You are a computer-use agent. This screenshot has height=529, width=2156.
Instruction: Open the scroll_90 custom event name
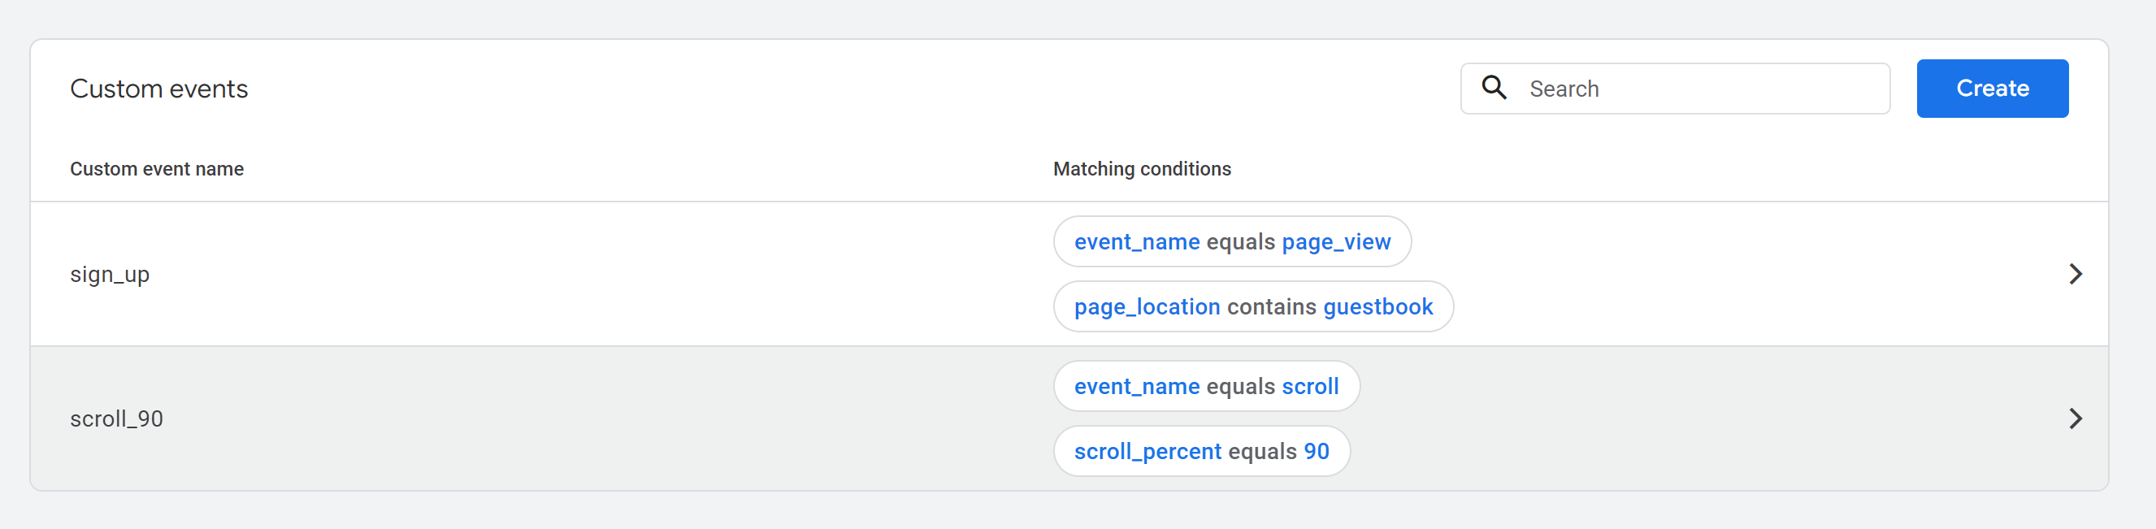(x=116, y=418)
